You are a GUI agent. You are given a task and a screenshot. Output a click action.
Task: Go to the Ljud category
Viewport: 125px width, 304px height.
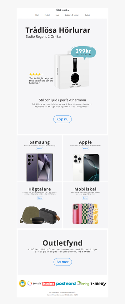coord(57,15)
